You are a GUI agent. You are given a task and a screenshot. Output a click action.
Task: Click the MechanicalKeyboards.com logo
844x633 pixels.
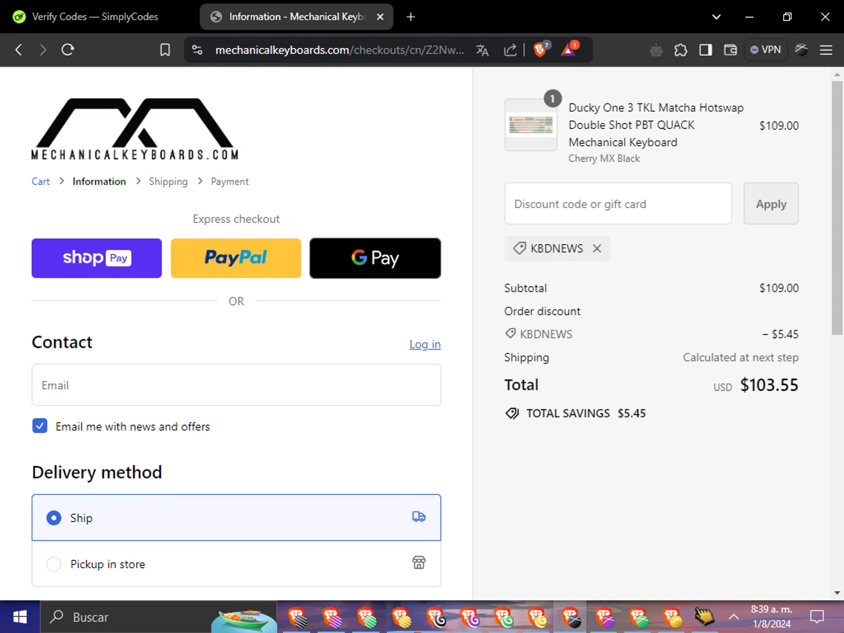[135, 129]
